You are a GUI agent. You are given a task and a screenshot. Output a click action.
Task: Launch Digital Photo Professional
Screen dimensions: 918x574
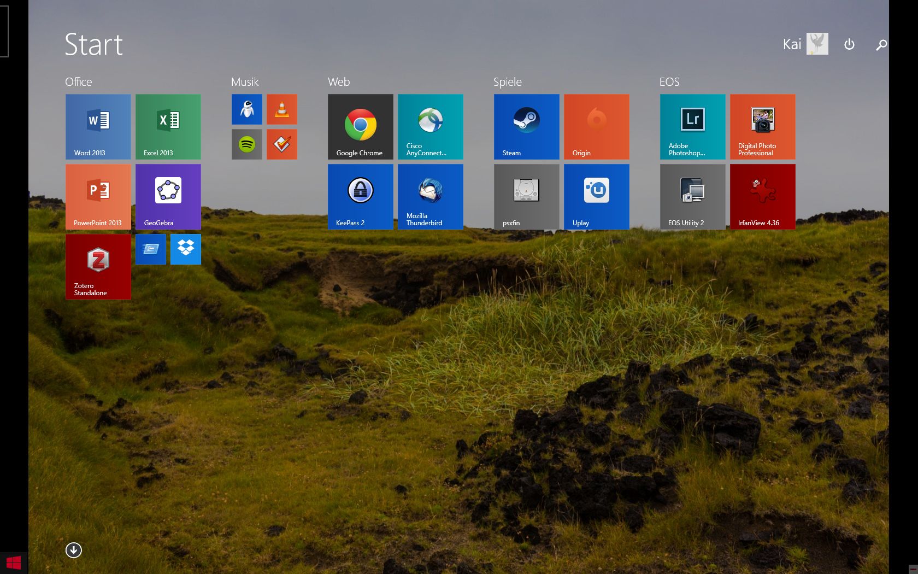coord(763,127)
